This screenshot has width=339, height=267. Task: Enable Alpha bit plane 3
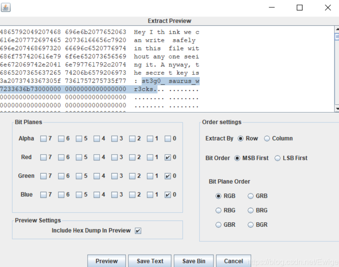click(115, 138)
